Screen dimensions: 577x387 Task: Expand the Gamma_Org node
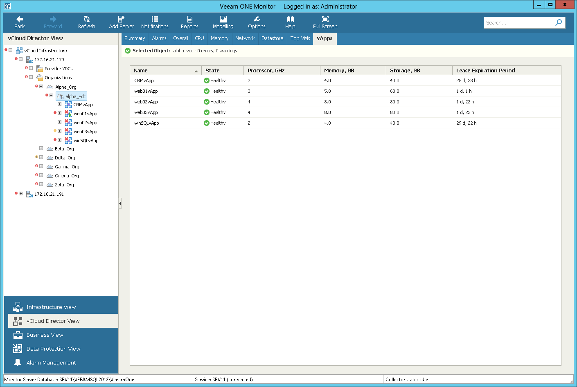point(41,166)
